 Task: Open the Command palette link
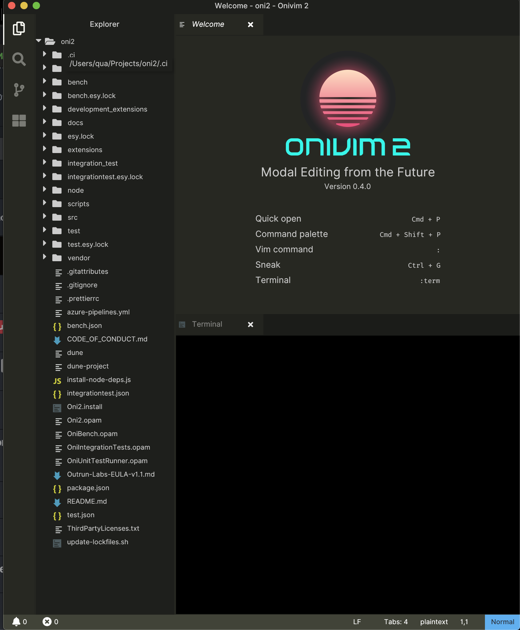(291, 234)
